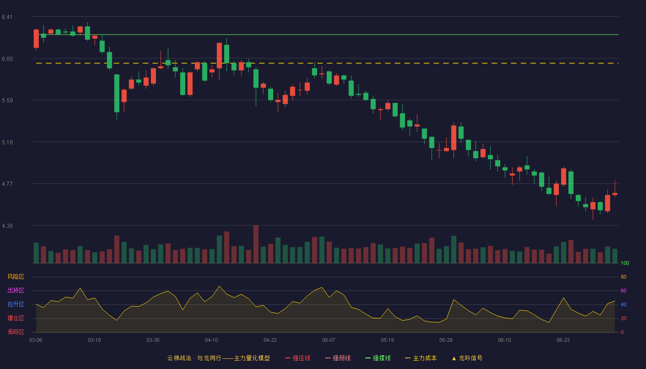Click the big green candle after 03-18
The height and width of the screenshot is (369, 646).
pyautogui.click(x=117, y=93)
